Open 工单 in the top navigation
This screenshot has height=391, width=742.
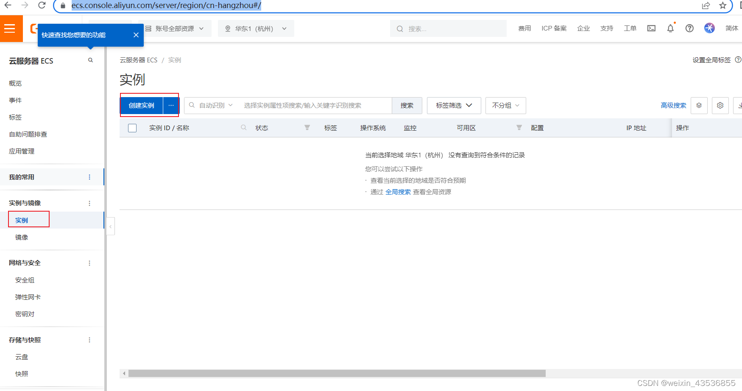coord(630,28)
